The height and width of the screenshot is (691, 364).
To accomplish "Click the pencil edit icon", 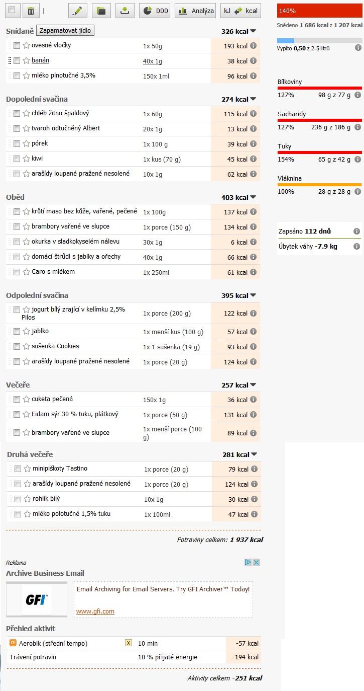I will point(77,11).
